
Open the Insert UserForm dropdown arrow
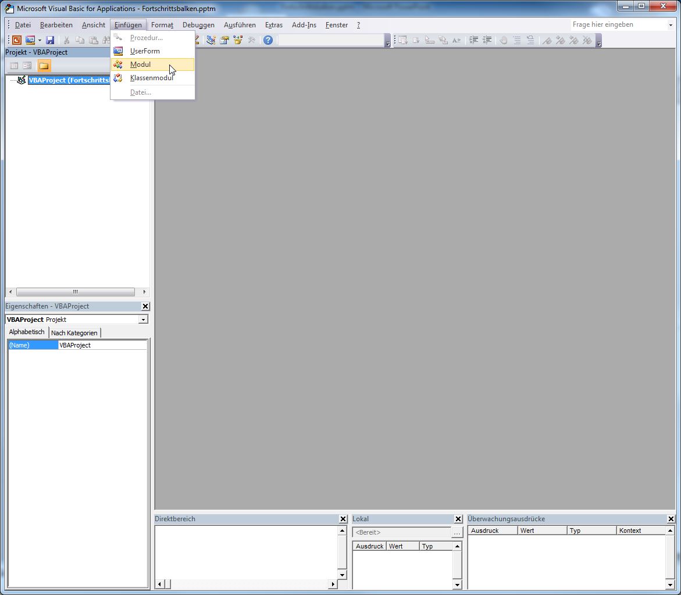40,40
